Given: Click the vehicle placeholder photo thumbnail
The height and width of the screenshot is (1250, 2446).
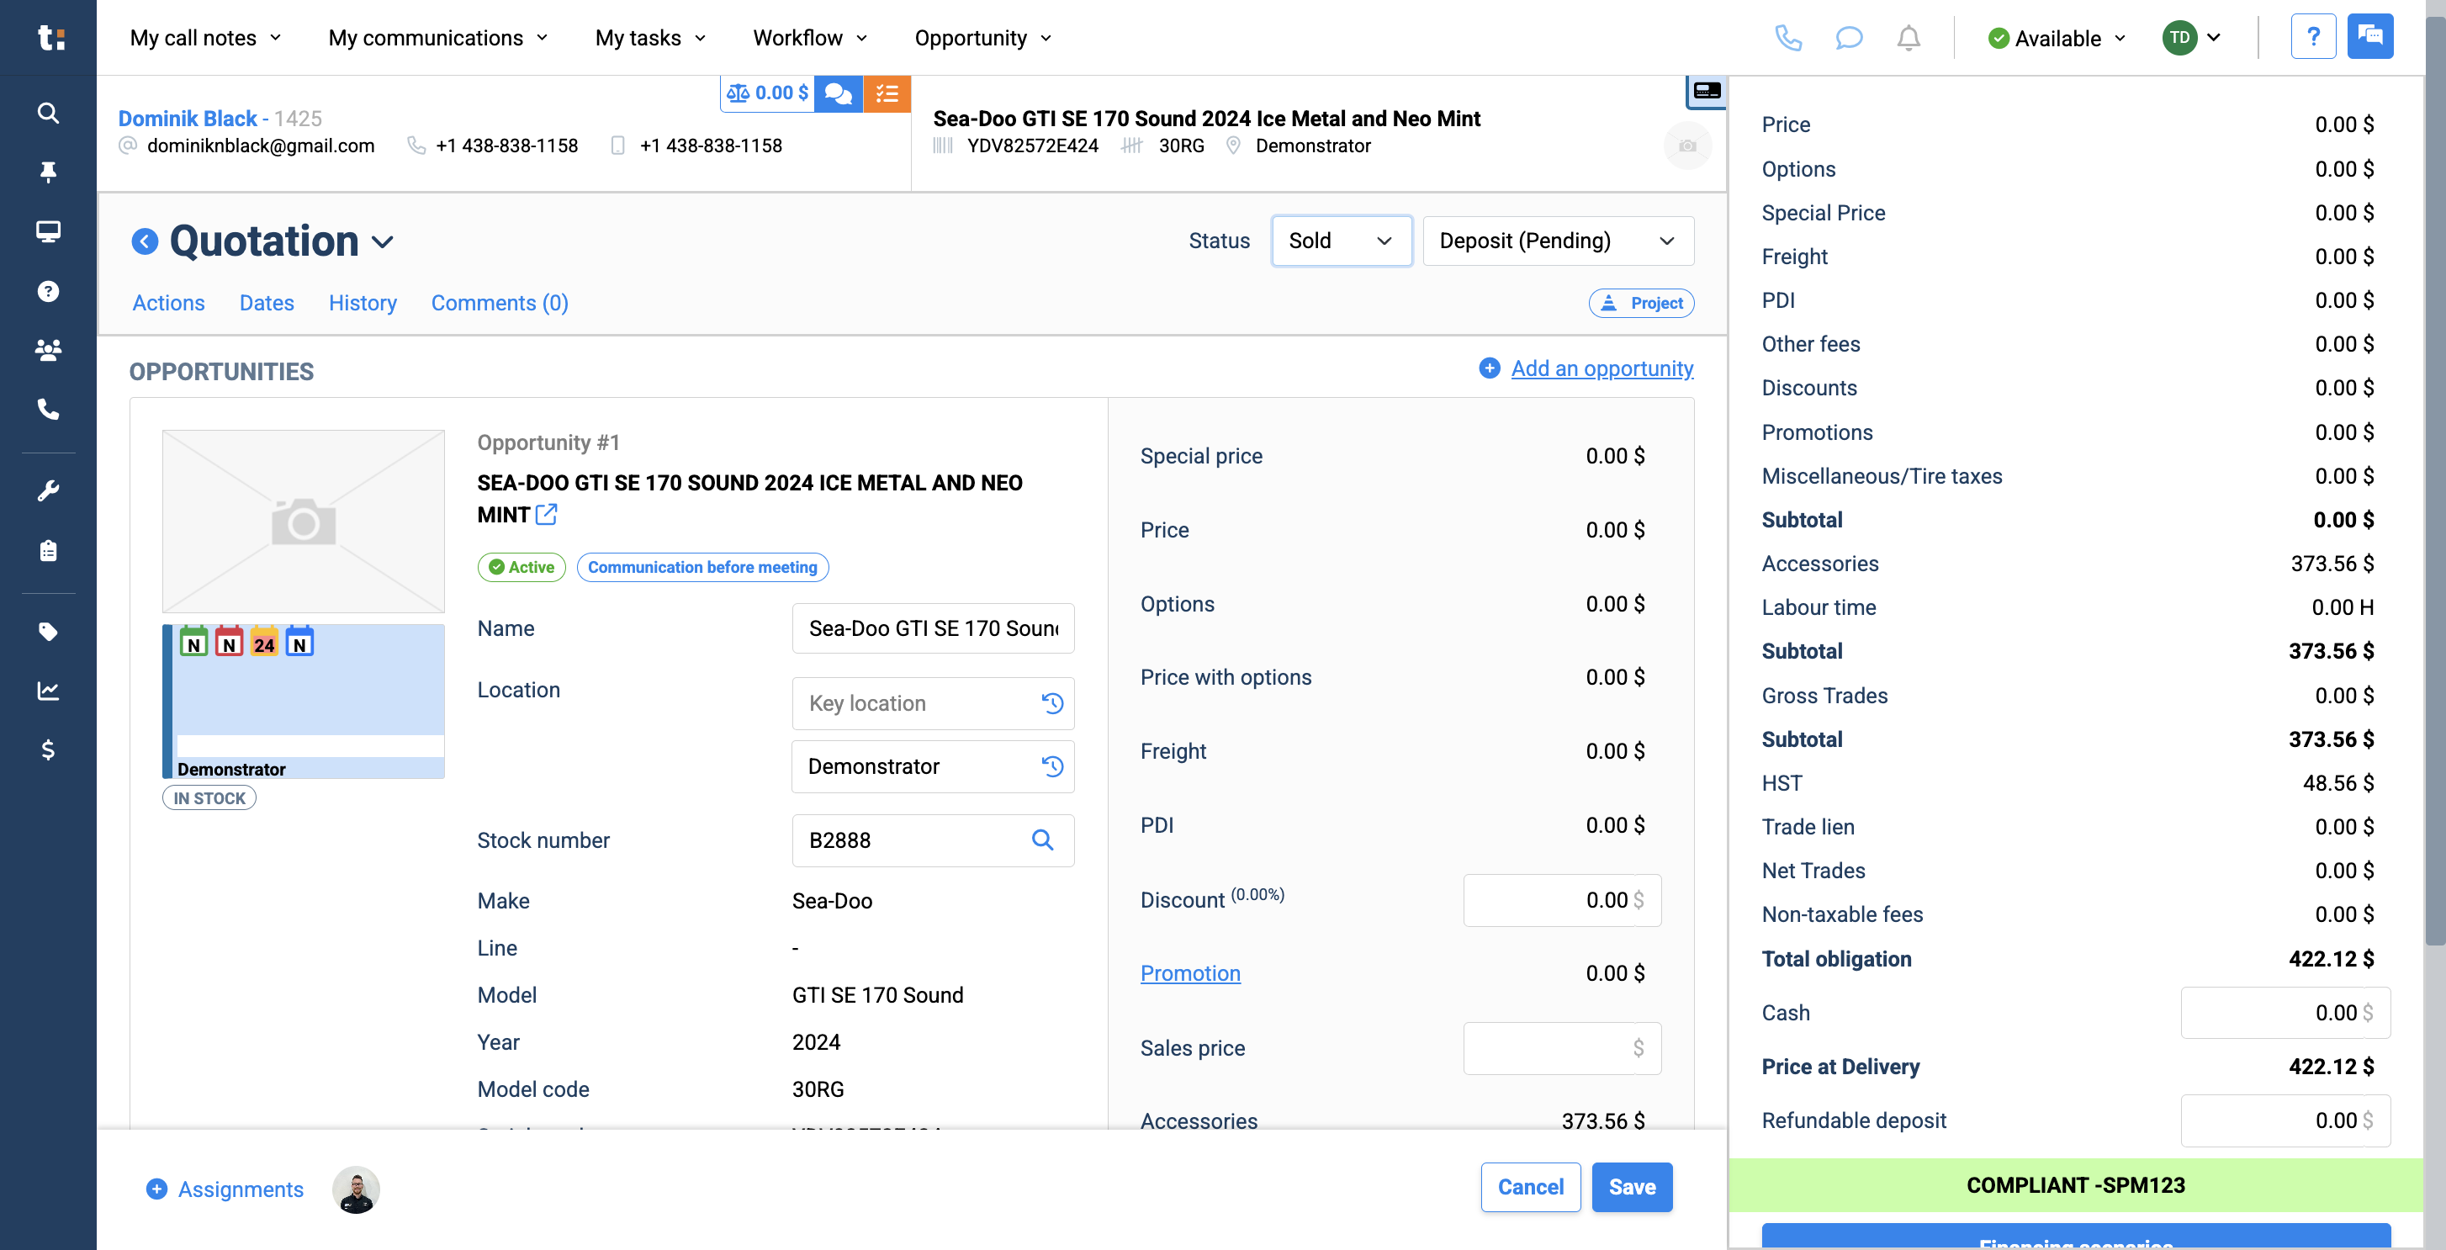Looking at the screenshot, I should click(303, 522).
